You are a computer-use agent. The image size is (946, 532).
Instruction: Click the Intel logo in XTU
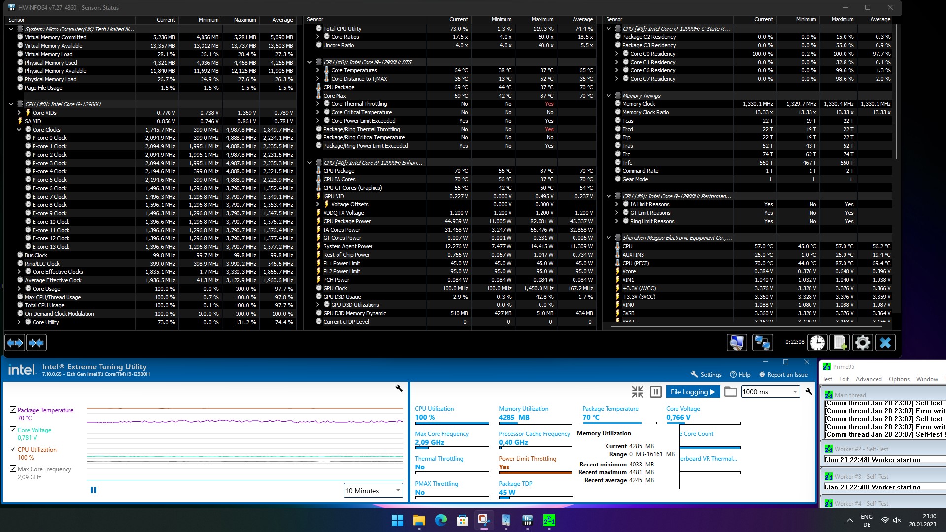[x=22, y=369]
